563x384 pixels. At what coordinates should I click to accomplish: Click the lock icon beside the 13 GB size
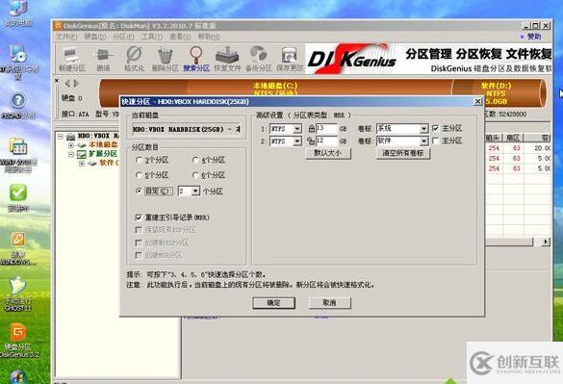point(311,128)
